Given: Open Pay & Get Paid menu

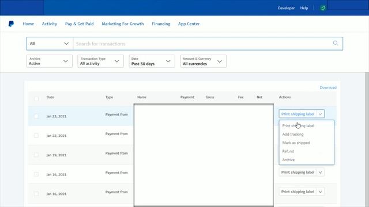Looking at the screenshot, I should (80, 24).
